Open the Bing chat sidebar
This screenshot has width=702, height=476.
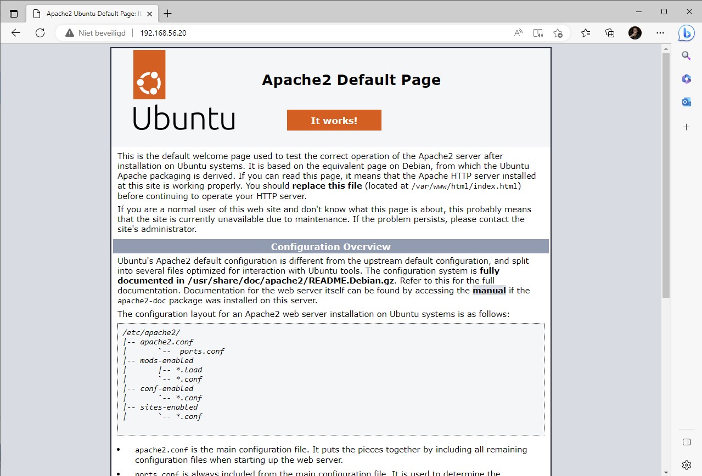pyautogui.click(x=686, y=33)
